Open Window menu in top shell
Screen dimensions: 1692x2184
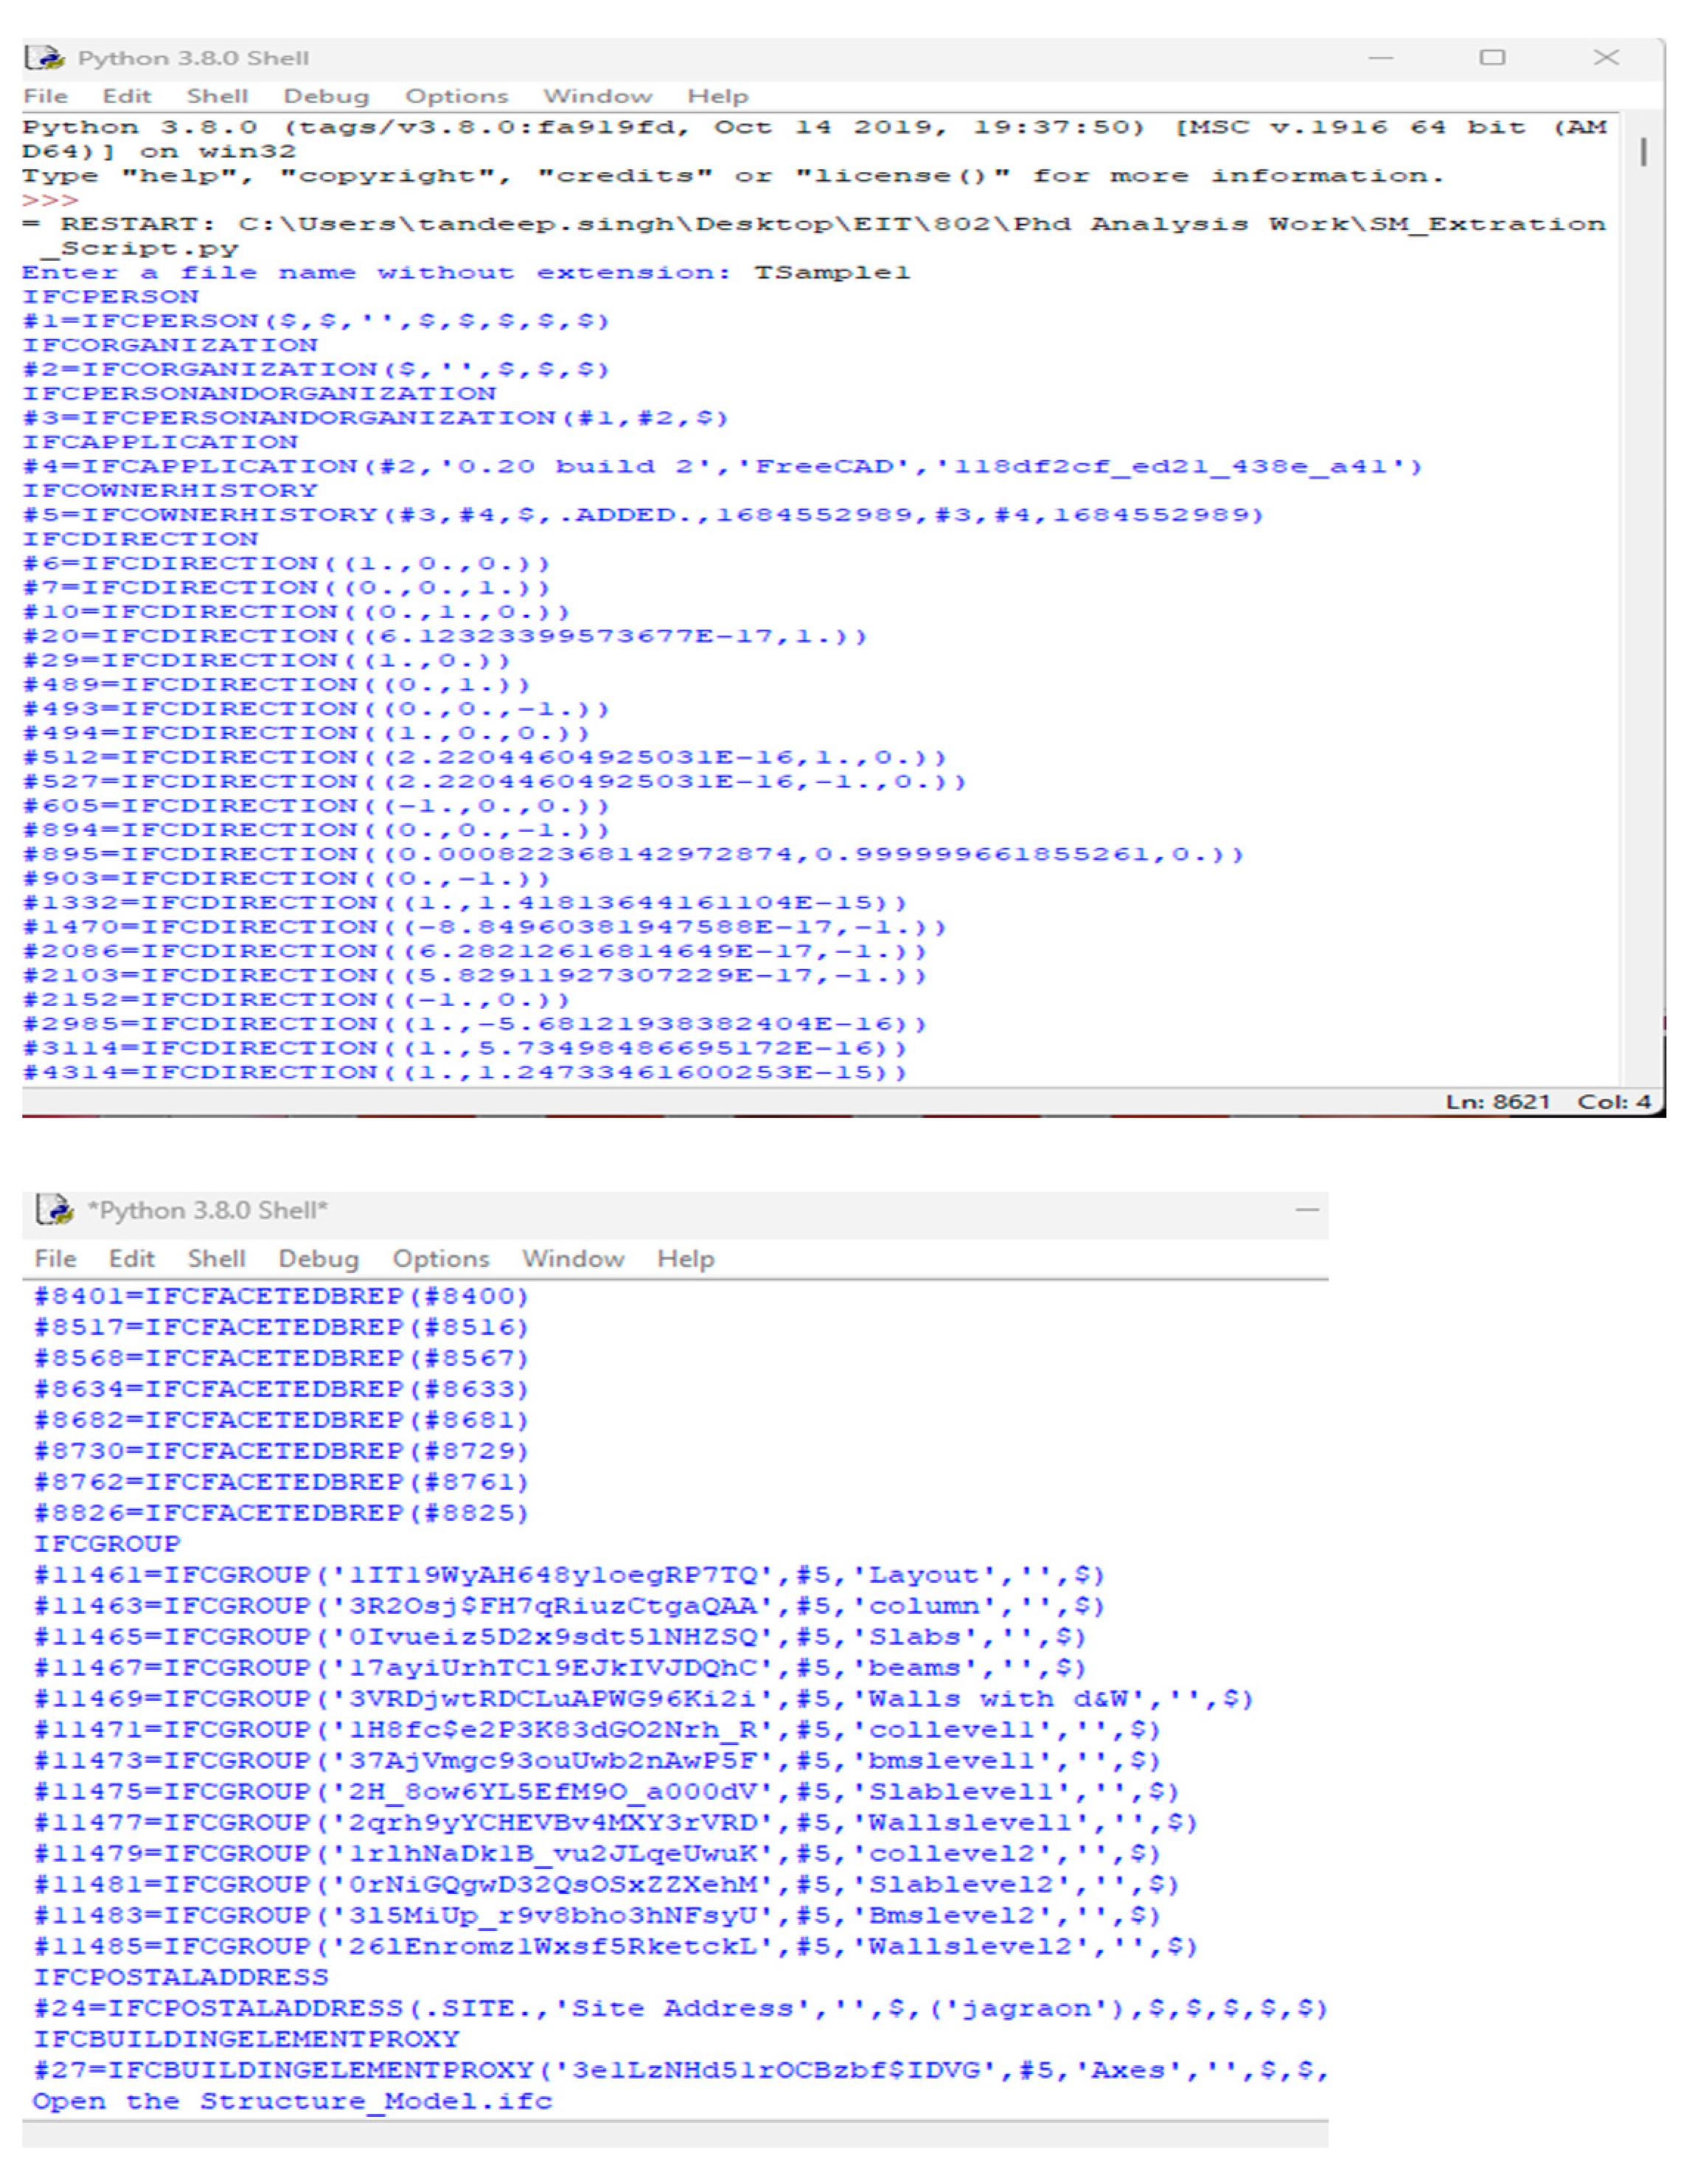tap(596, 97)
